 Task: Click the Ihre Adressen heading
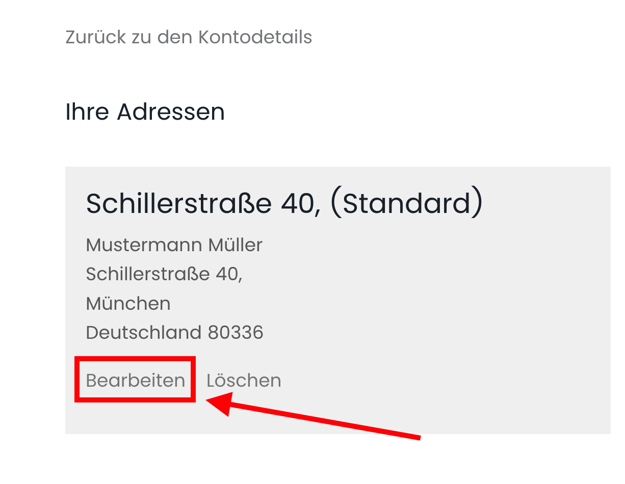click(x=145, y=112)
